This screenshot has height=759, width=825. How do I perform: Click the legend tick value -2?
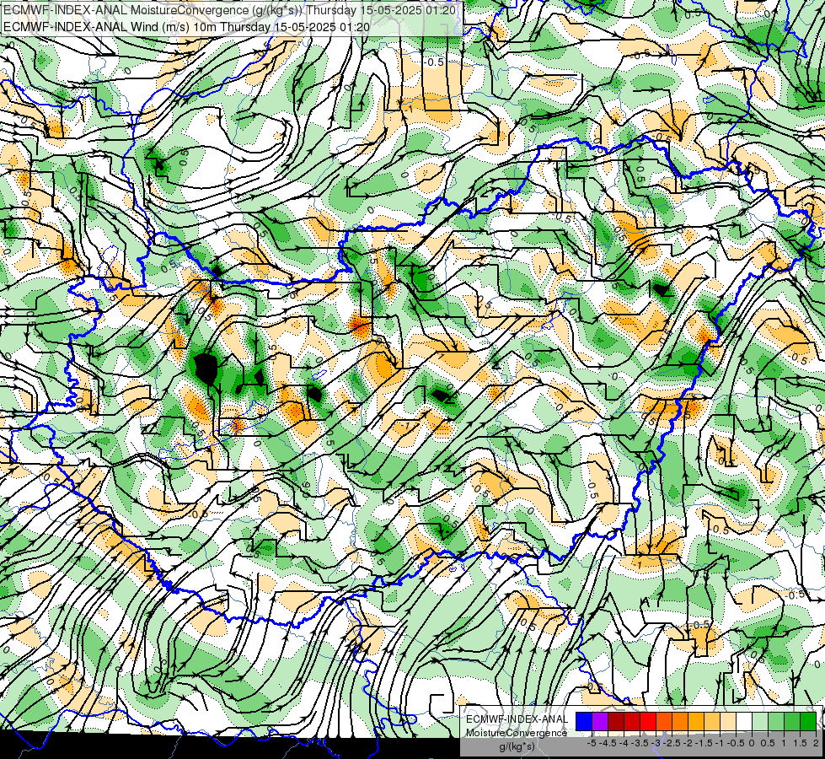pyautogui.click(x=688, y=743)
